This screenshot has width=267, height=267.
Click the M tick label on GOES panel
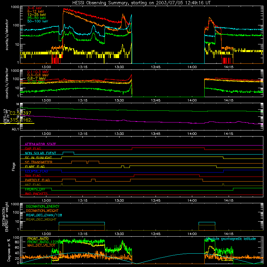18,104
